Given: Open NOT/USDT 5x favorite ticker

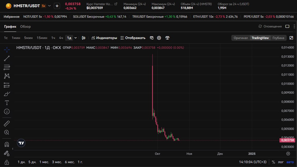Looking at the screenshot, I should (x=45, y=17).
